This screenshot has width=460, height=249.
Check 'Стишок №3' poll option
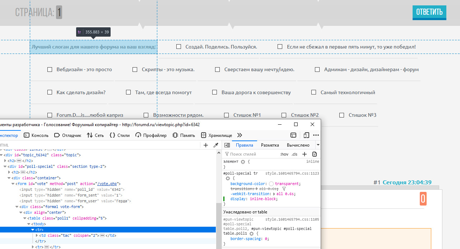point(341,115)
